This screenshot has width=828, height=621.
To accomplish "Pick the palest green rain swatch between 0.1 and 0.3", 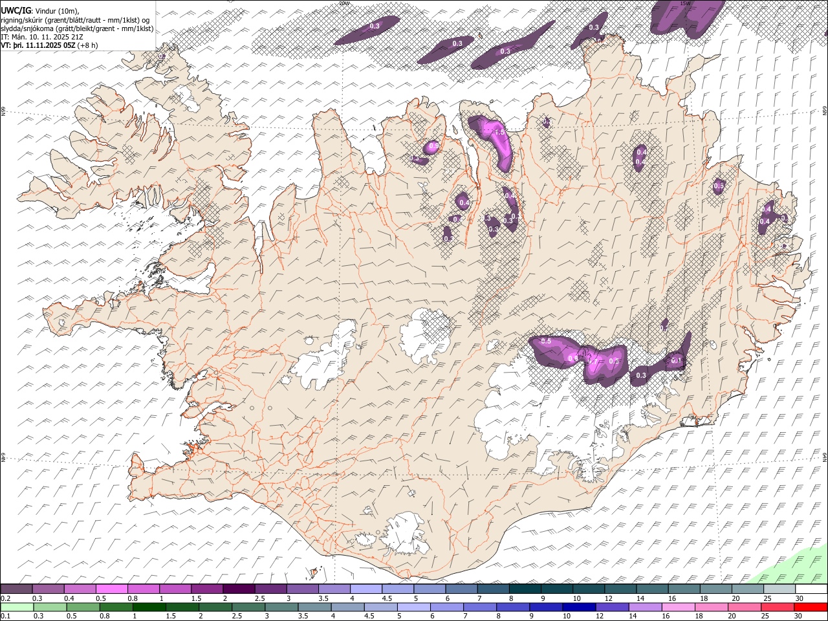I will tap(17, 607).
